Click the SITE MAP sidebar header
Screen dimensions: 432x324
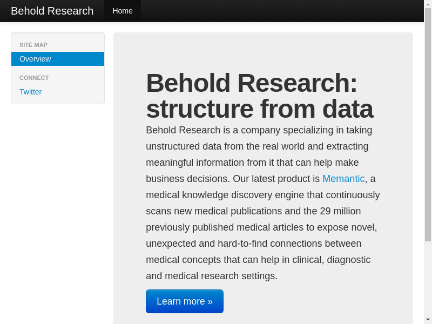tap(33, 45)
